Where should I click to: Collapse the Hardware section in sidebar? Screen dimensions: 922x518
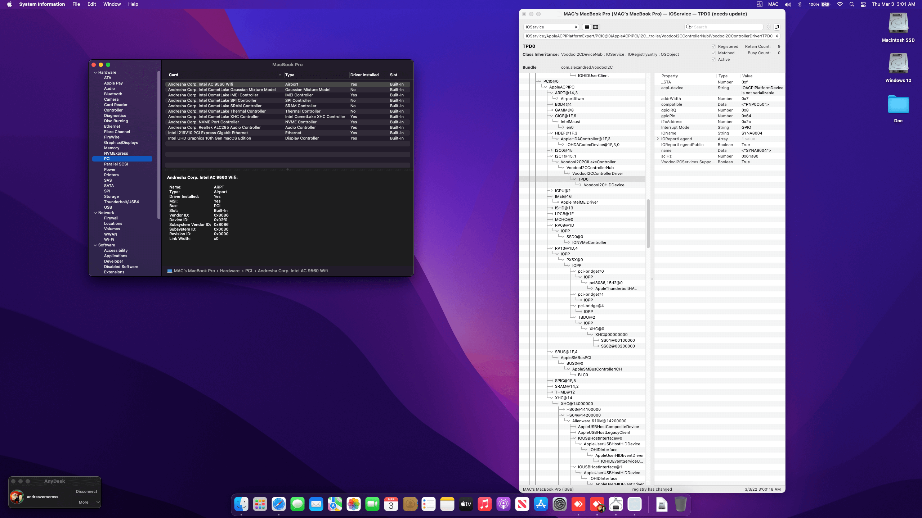95,73
